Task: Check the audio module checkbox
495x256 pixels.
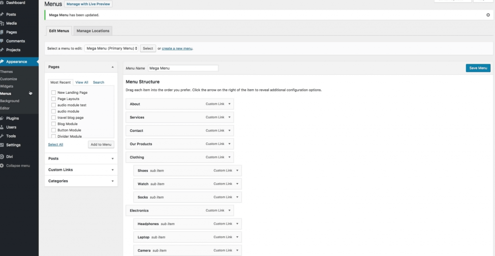Action: coord(53,111)
